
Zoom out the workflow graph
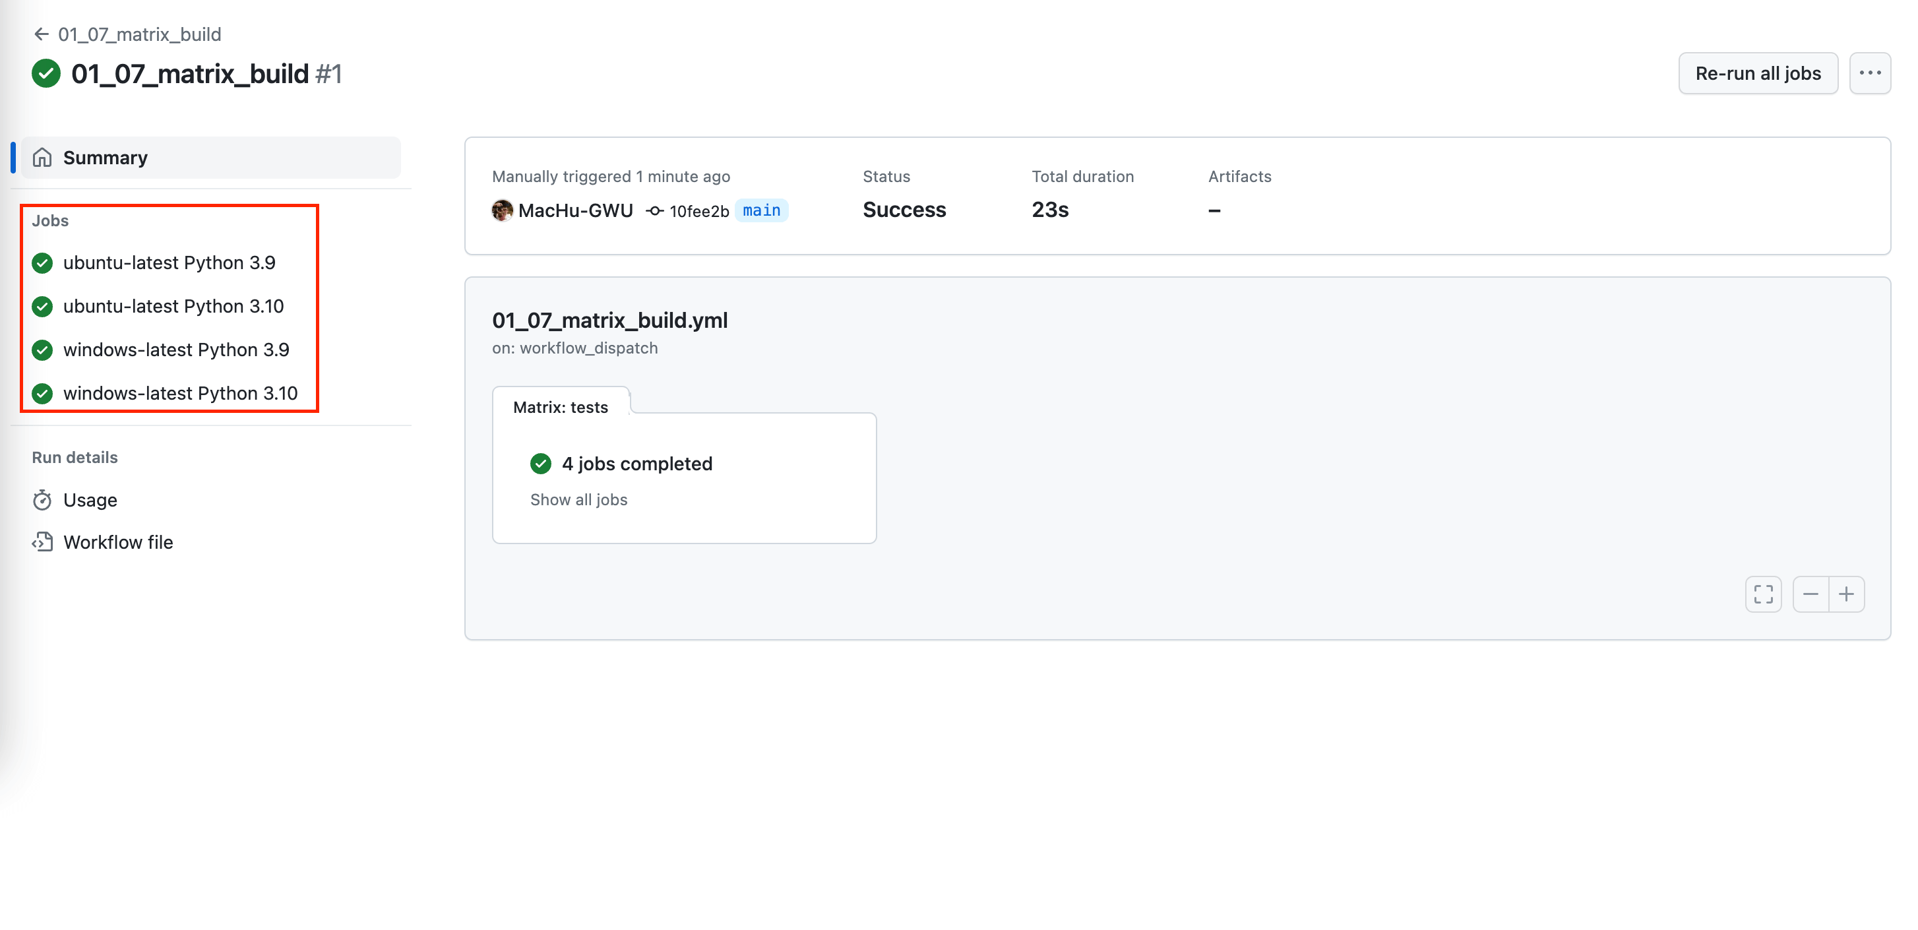(1810, 594)
